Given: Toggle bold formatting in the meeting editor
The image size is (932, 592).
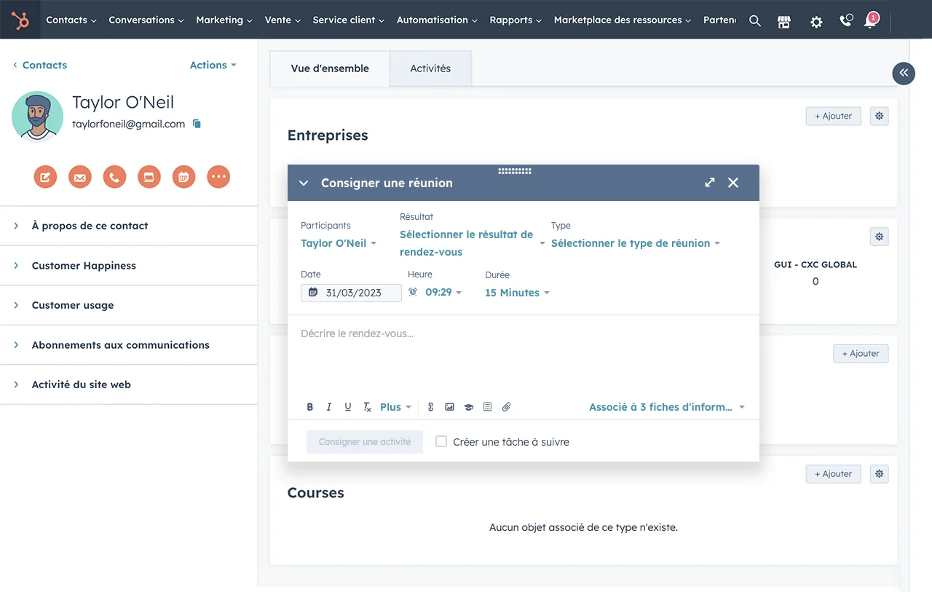Looking at the screenshot, I should [310, 407].
